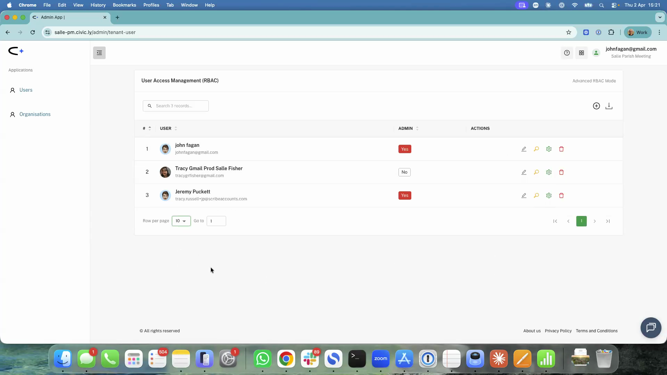The image size is (667, 375).
Task: Edit the user Tracy Gmail Prod Salle Fisher
Action: click(524, 172)
